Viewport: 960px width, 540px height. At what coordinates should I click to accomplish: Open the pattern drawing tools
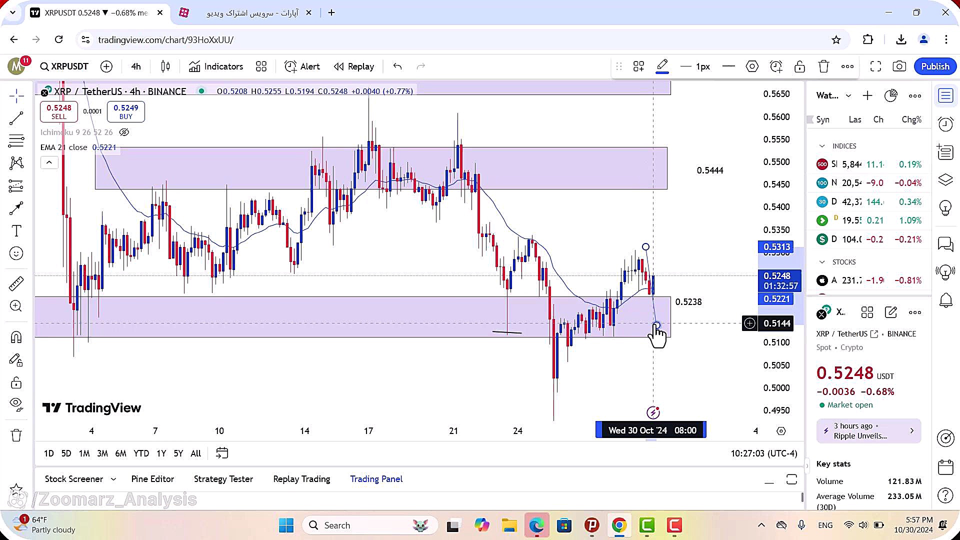(16, 163)
